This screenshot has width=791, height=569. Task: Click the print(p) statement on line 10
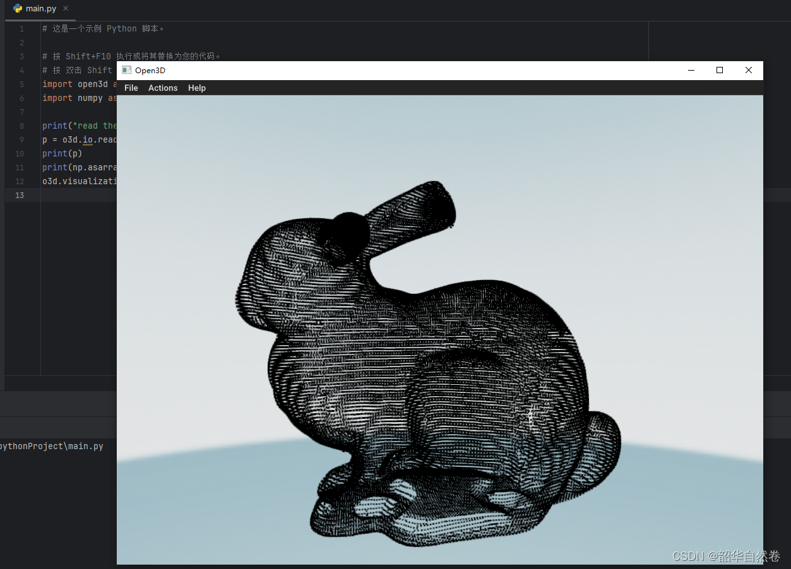coord(61,153)
